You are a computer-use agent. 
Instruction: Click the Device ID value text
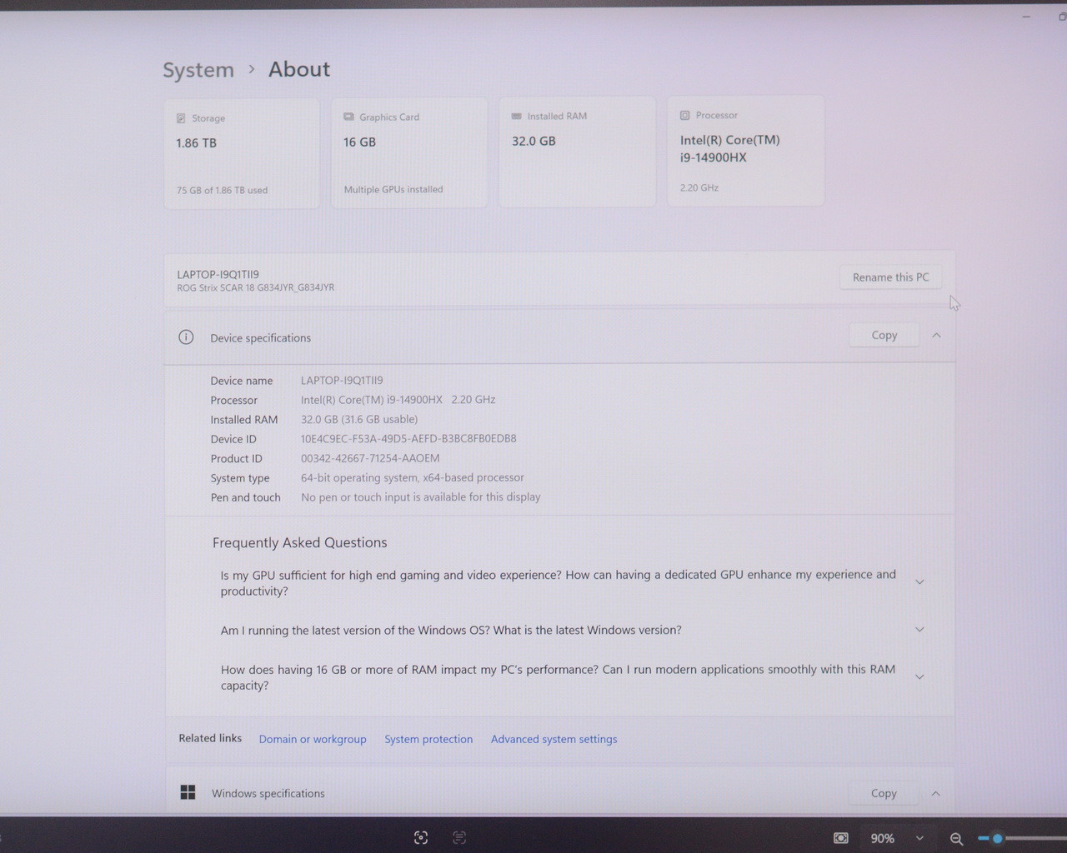tap(408, 438)
